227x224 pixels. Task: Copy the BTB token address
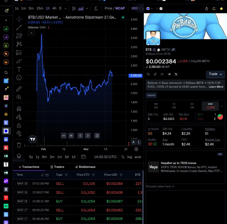159,50
